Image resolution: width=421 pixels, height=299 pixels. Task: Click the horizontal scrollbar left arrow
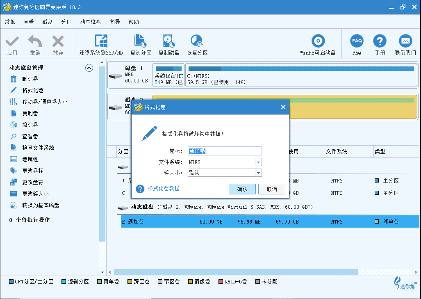pyautogui.click(x=110, y=272)
